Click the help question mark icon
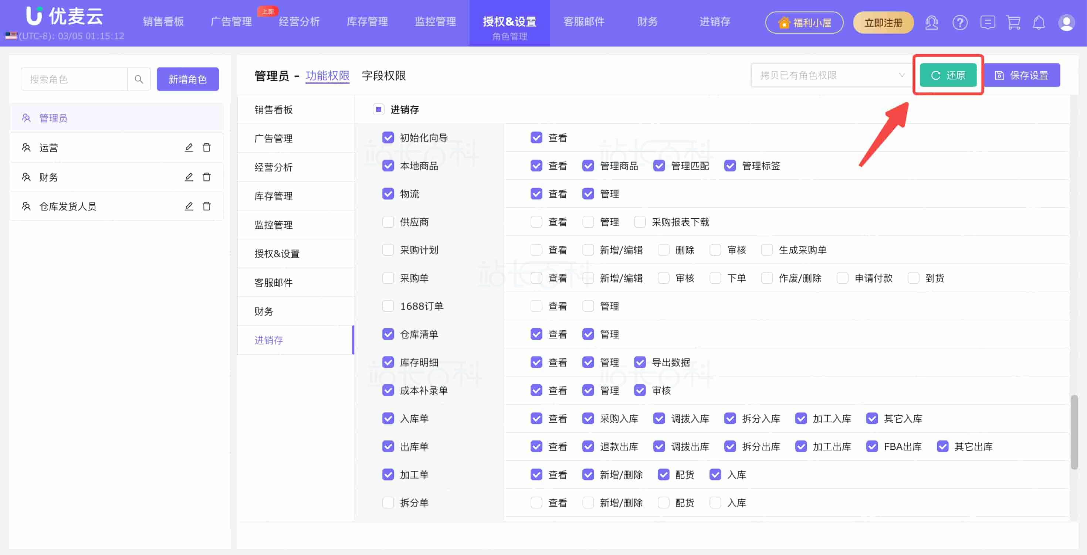Screen dimensions: 1087x555 click(959, 22)
